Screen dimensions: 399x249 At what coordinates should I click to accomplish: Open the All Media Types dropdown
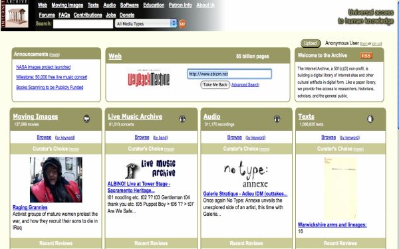tap(146, 24)
